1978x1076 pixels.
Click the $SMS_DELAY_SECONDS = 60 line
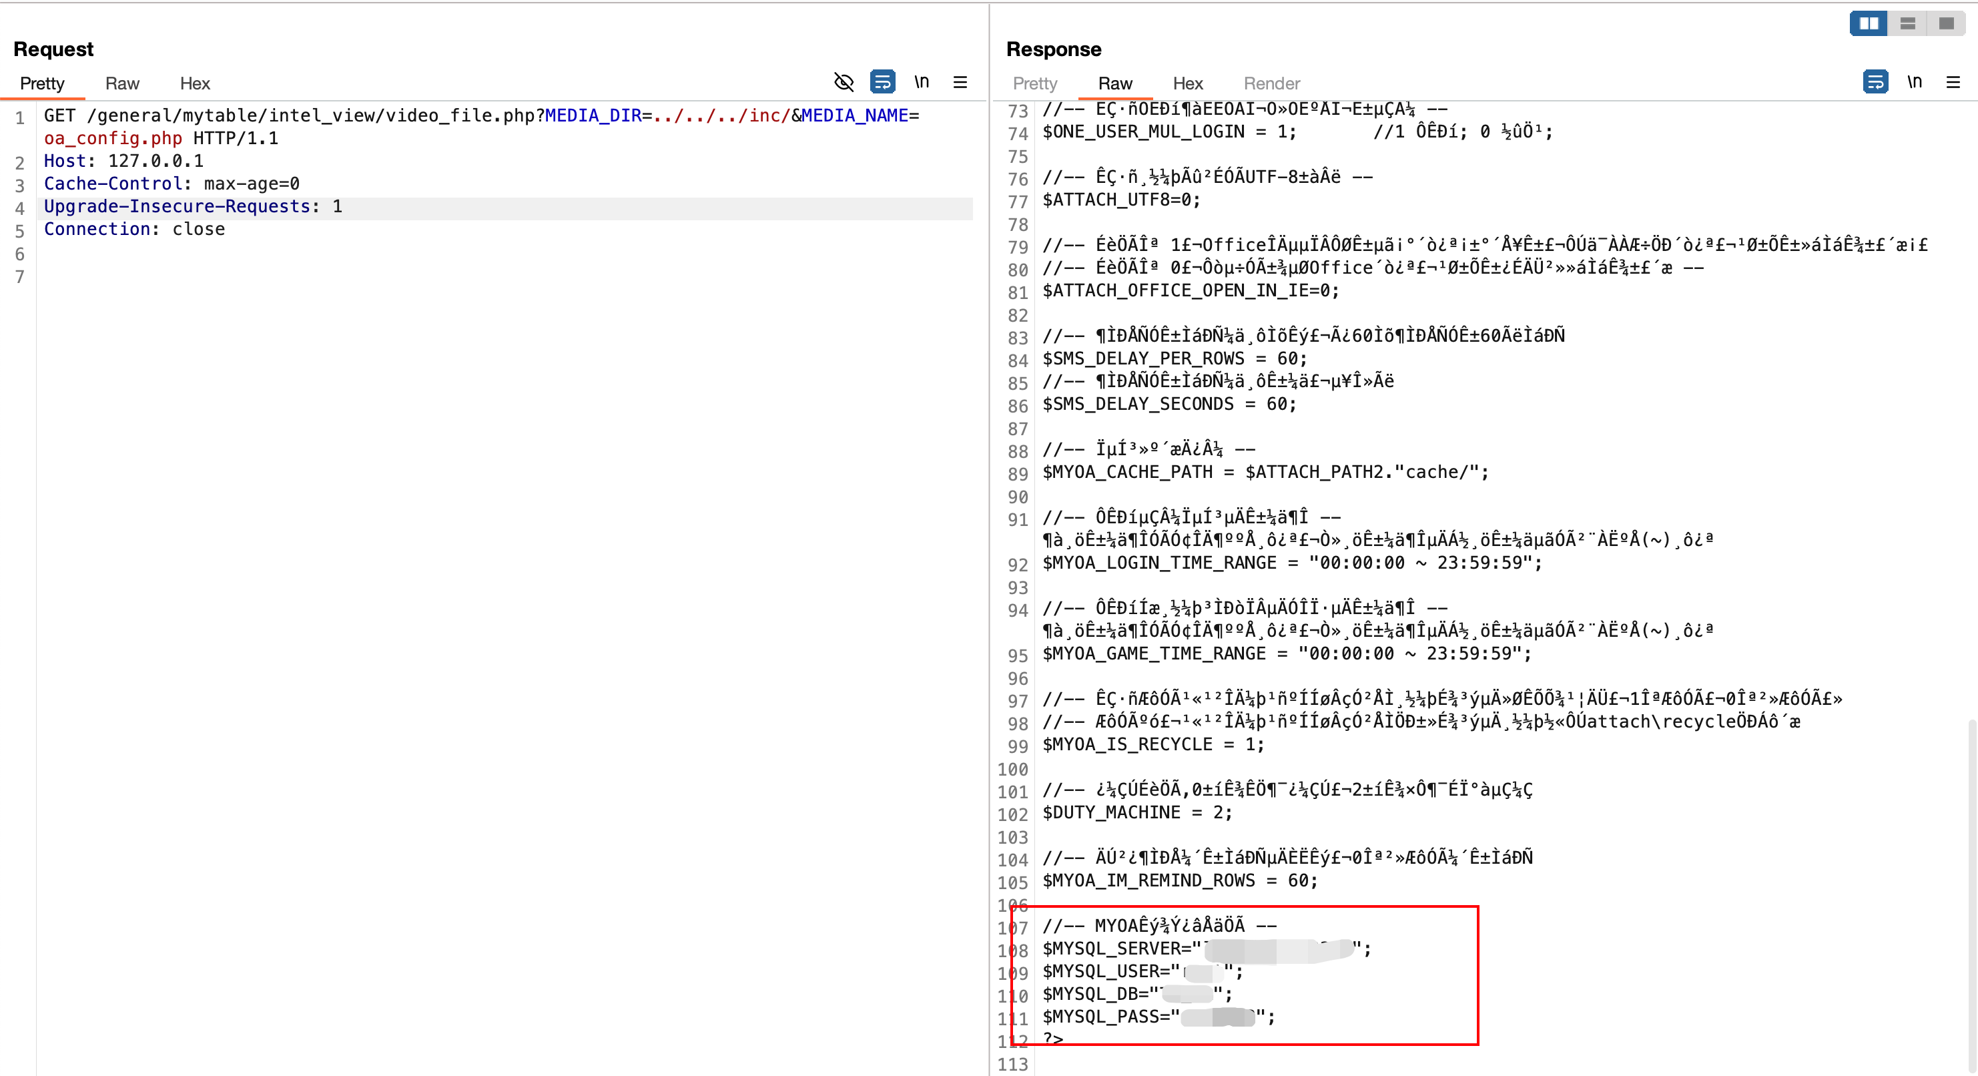pos(1169,404)
